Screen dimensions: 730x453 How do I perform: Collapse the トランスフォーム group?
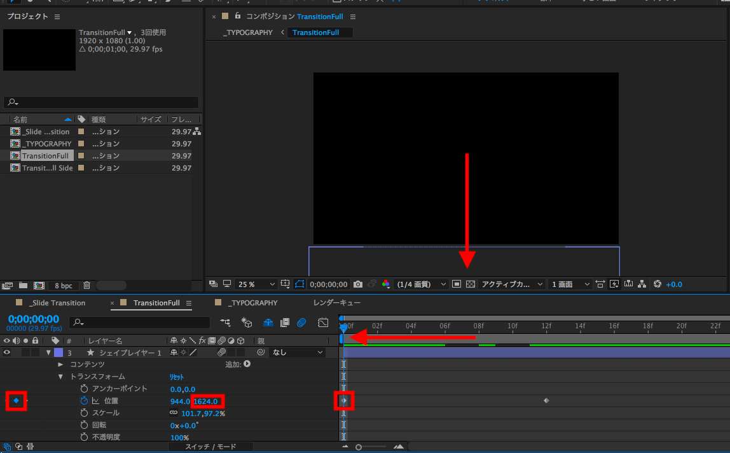pos(60,377)
